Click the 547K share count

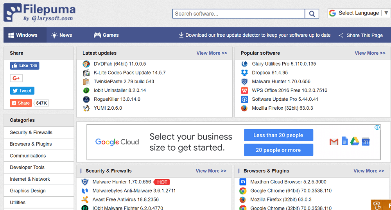(41, 103)
